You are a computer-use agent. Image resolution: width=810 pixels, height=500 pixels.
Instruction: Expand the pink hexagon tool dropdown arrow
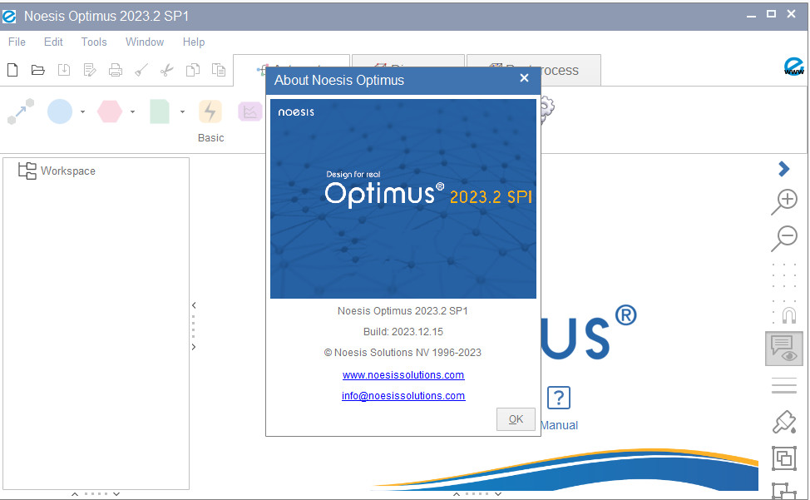pyautogui.click(x=133, y=111)
